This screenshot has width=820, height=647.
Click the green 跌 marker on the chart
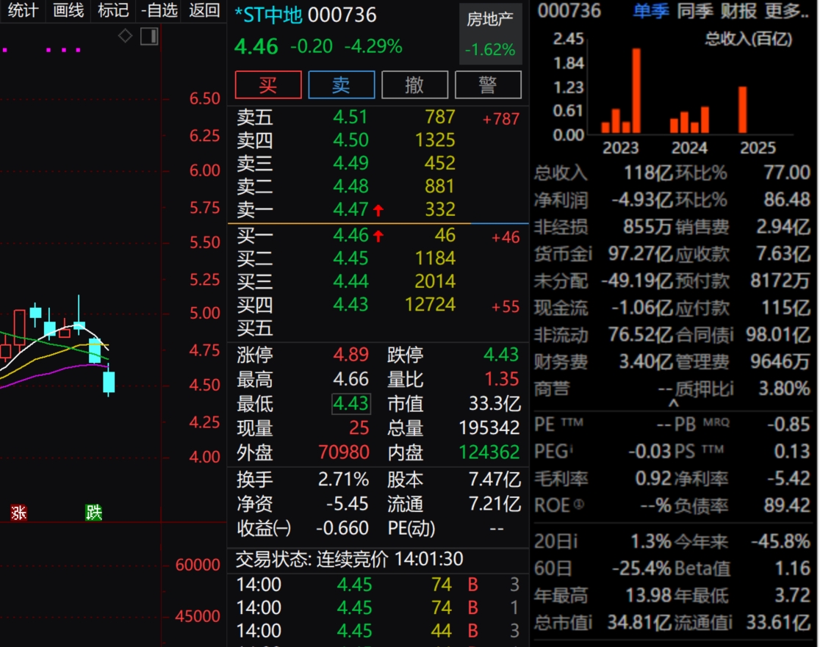coord(93,513)
